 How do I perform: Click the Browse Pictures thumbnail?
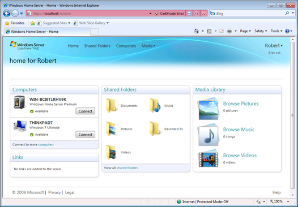pyautogui.click(x=208, y=109)
